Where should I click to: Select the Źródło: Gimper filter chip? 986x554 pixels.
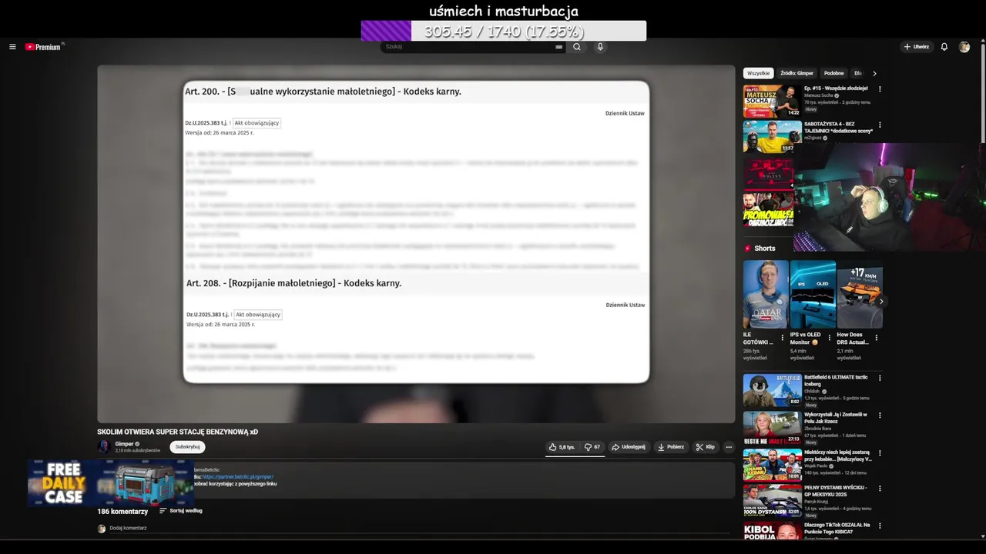[x=797, y=73]
